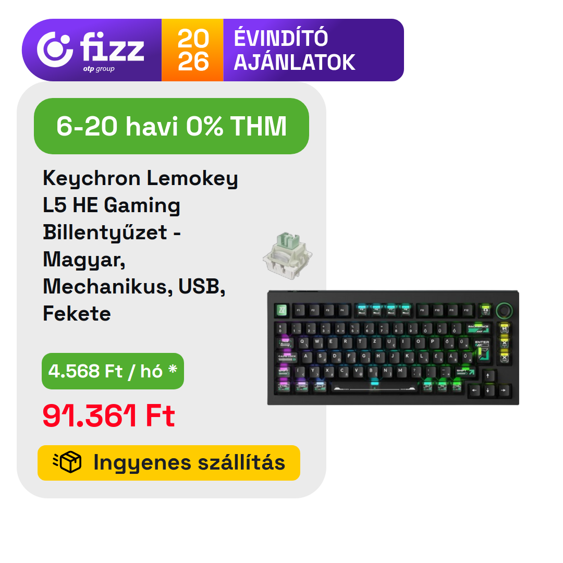Click the fizz otp group wordmark
Image resolution: width=563 pixels, height=563 pixels.
112,51
